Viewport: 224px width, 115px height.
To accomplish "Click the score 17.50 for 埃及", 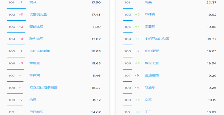I will tap(96, 2).
